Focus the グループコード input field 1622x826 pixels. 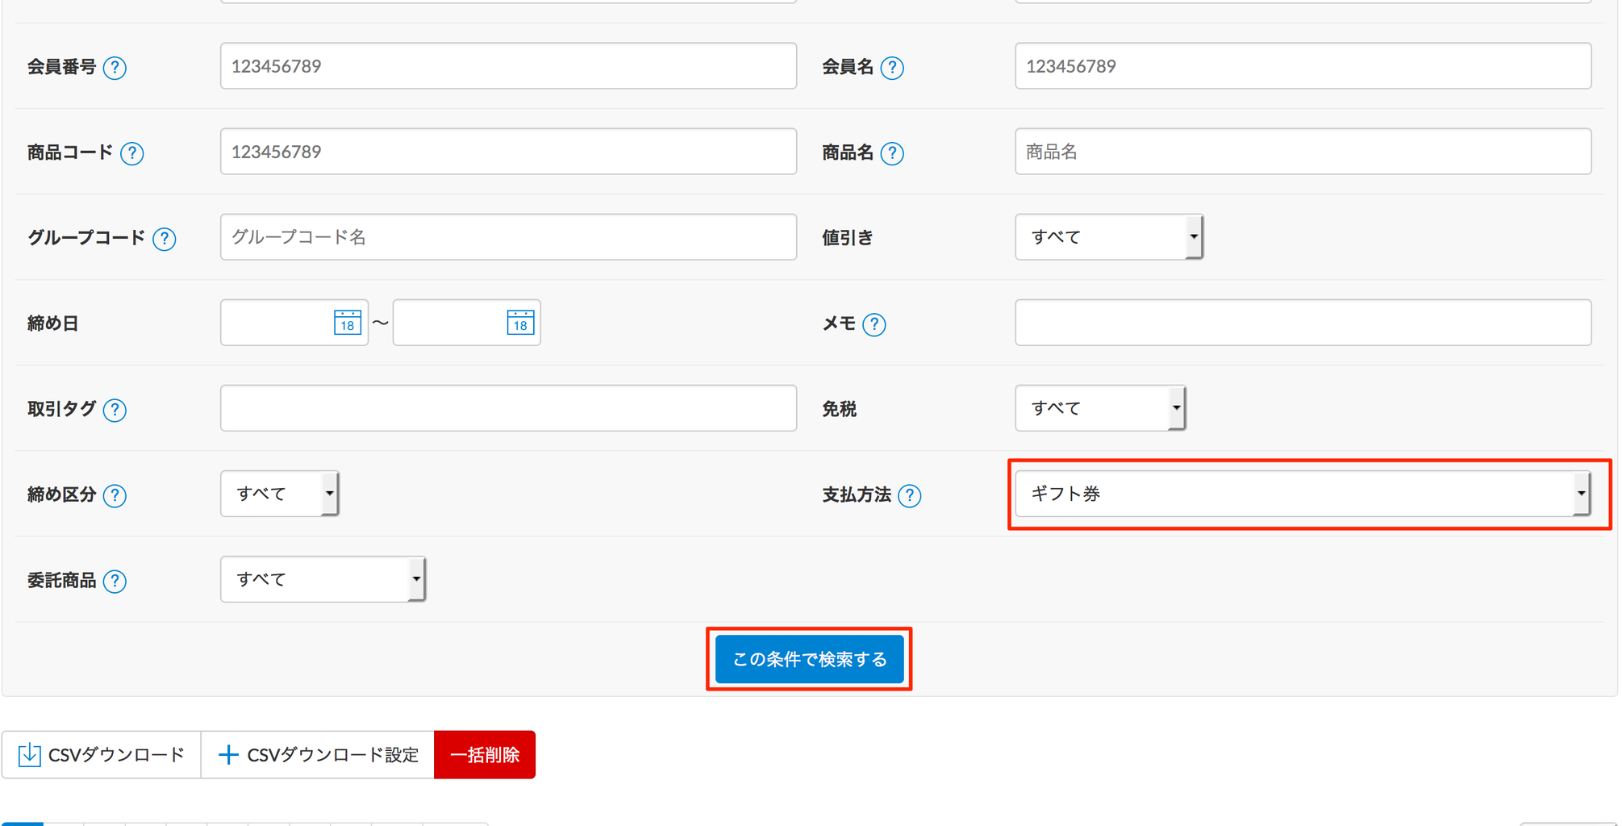click(508, 237)
